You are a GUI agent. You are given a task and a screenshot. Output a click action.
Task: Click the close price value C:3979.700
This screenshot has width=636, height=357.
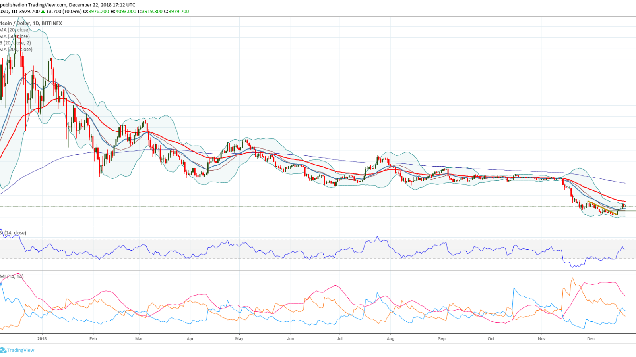(x=176, y=12)
